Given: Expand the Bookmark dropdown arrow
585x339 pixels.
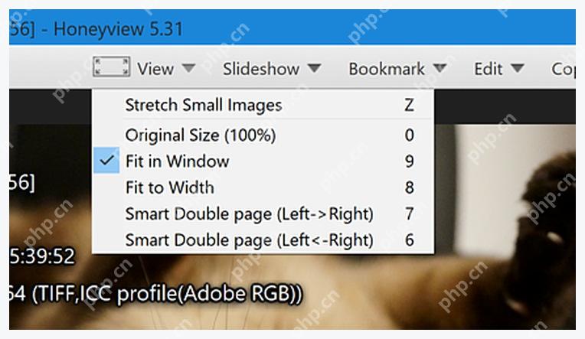Looking at the screenshot, I should pos(440,68).
